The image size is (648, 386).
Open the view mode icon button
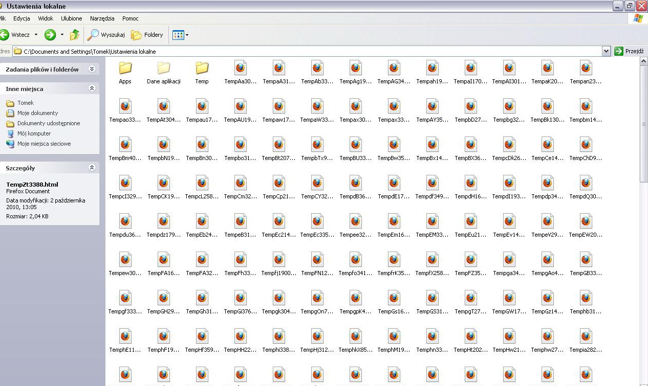tap(178, 35)
